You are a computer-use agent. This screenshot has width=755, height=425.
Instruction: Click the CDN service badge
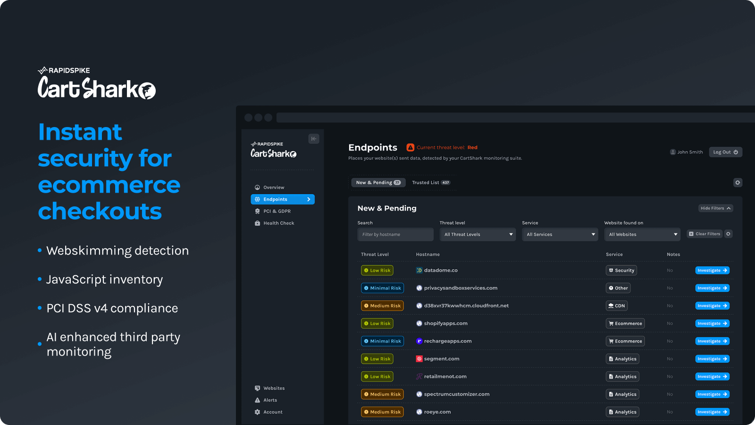point(617,306)
